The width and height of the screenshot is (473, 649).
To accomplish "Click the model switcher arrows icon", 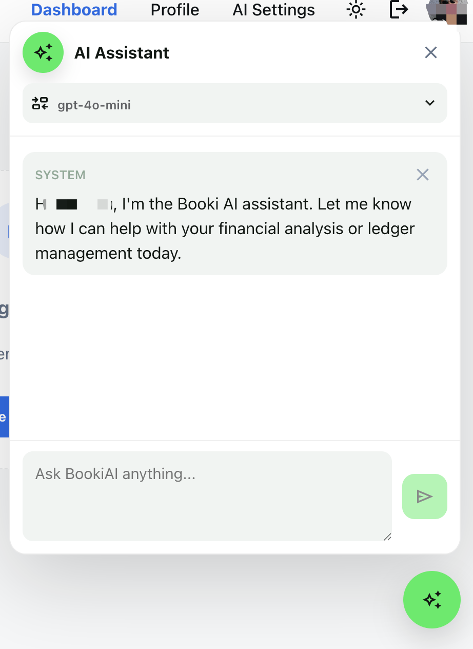I will (x=40, y=103).
